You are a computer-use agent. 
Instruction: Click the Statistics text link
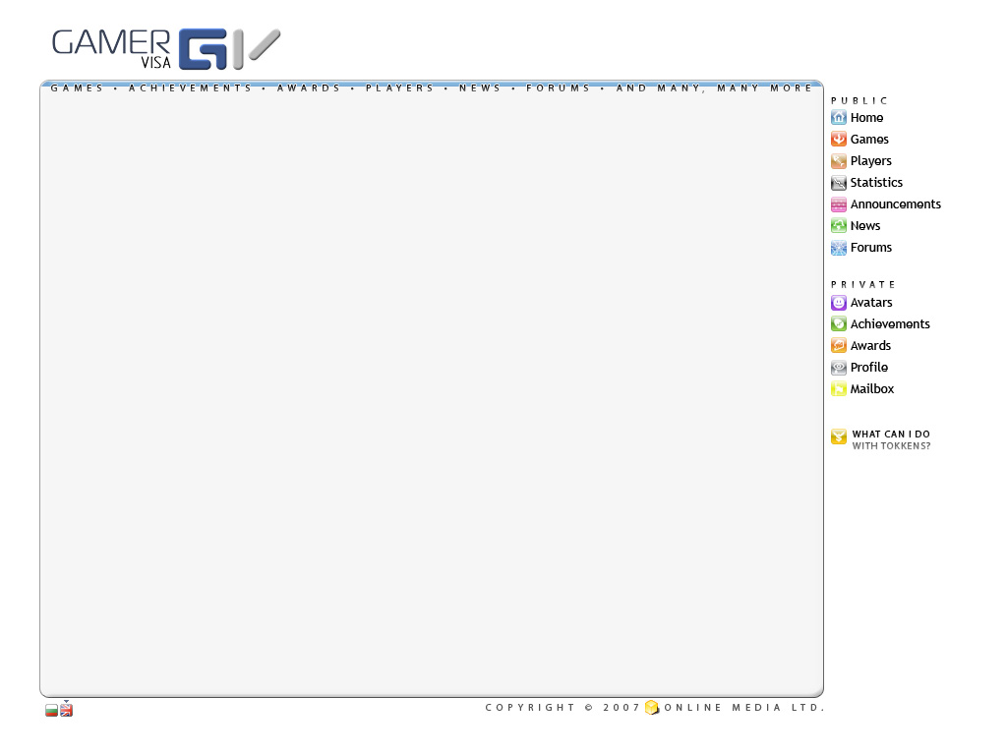point(876,183)
